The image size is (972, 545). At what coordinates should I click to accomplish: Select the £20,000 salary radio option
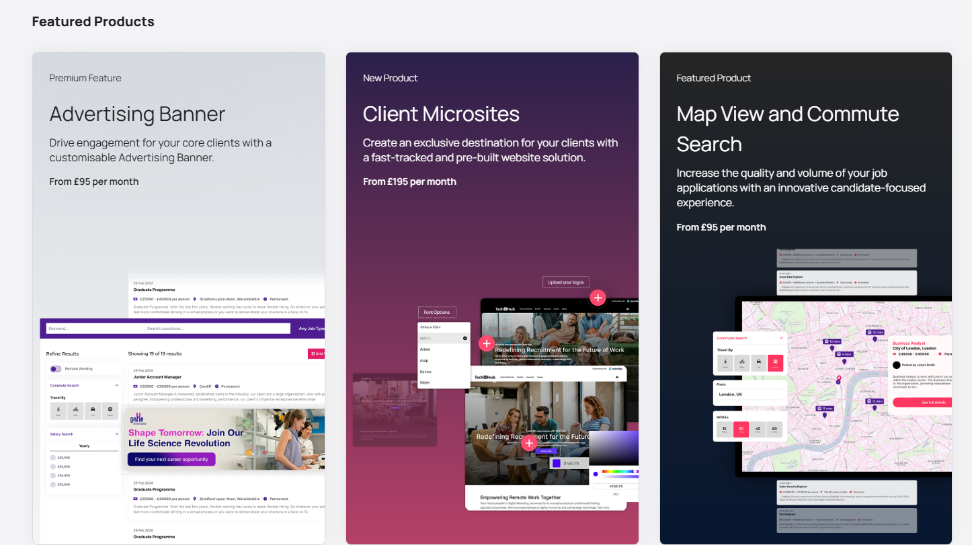[53, 458]
